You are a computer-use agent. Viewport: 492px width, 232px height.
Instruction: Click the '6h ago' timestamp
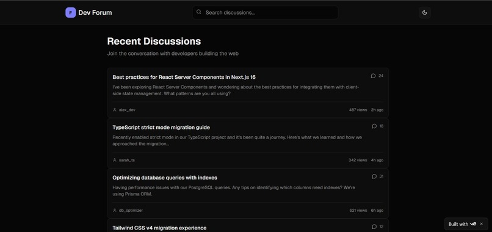tap(377, 211)
